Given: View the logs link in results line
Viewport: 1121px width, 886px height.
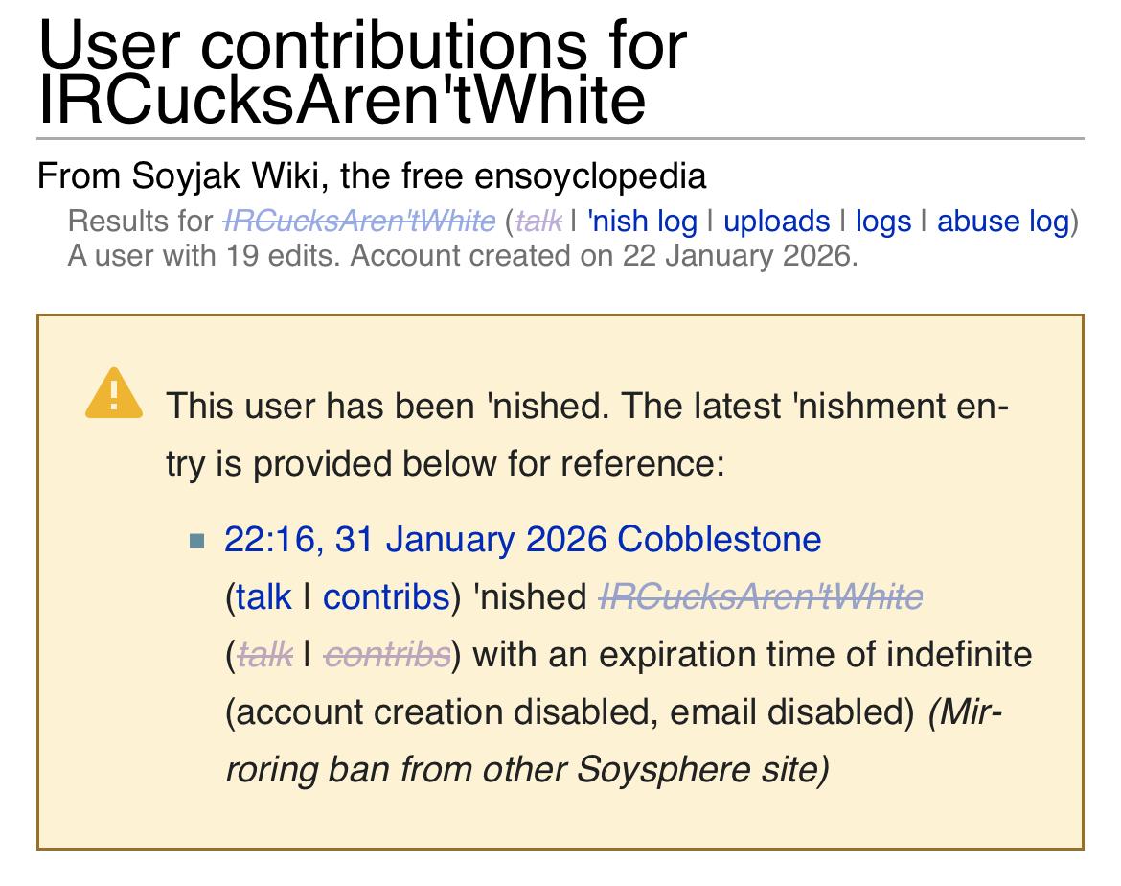Looking at the screenshot, I should point(882,221).
